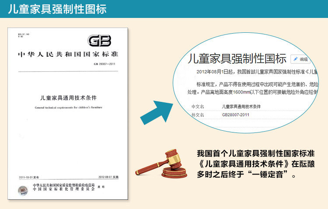Click the line starting 标准规定
Screen dimensions: 328x209
coord(257,84)
